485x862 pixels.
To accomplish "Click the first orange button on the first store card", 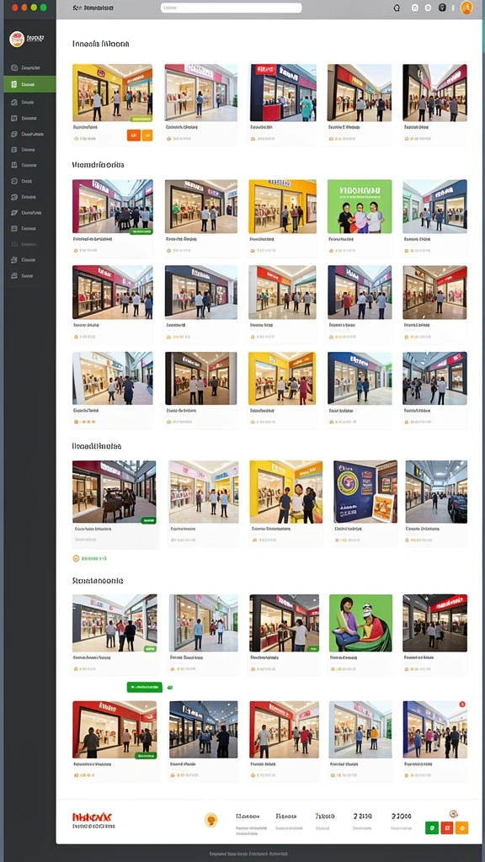I will (134, 136).
